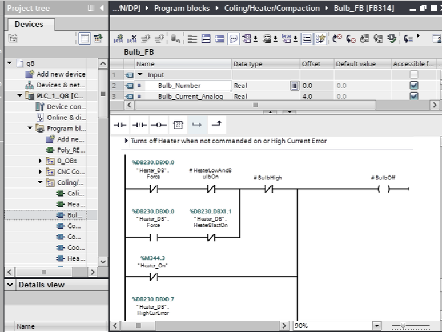Open Devices & networks
Image resolution: width=442 pixels, height=332 pixels.
(x=61, y=85)
